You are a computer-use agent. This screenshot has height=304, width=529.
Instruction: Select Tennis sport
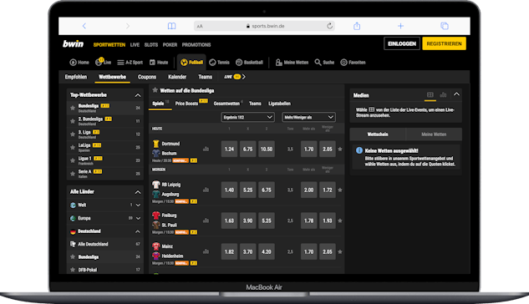click(219, 63)
